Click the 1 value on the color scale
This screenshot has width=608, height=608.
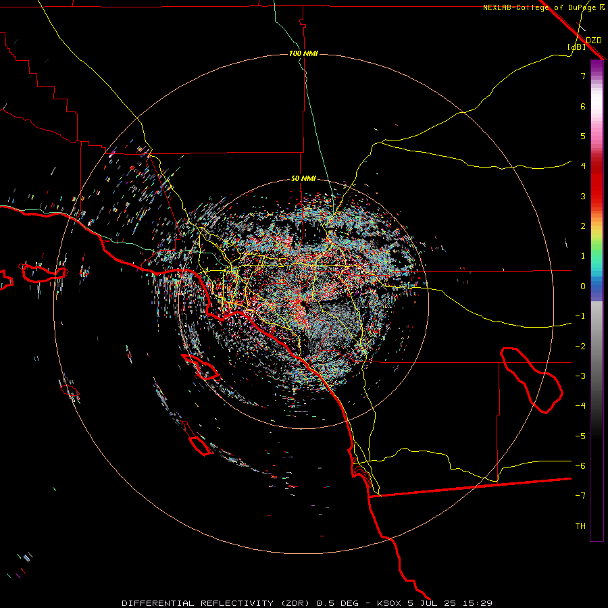(x=583, y=256)
